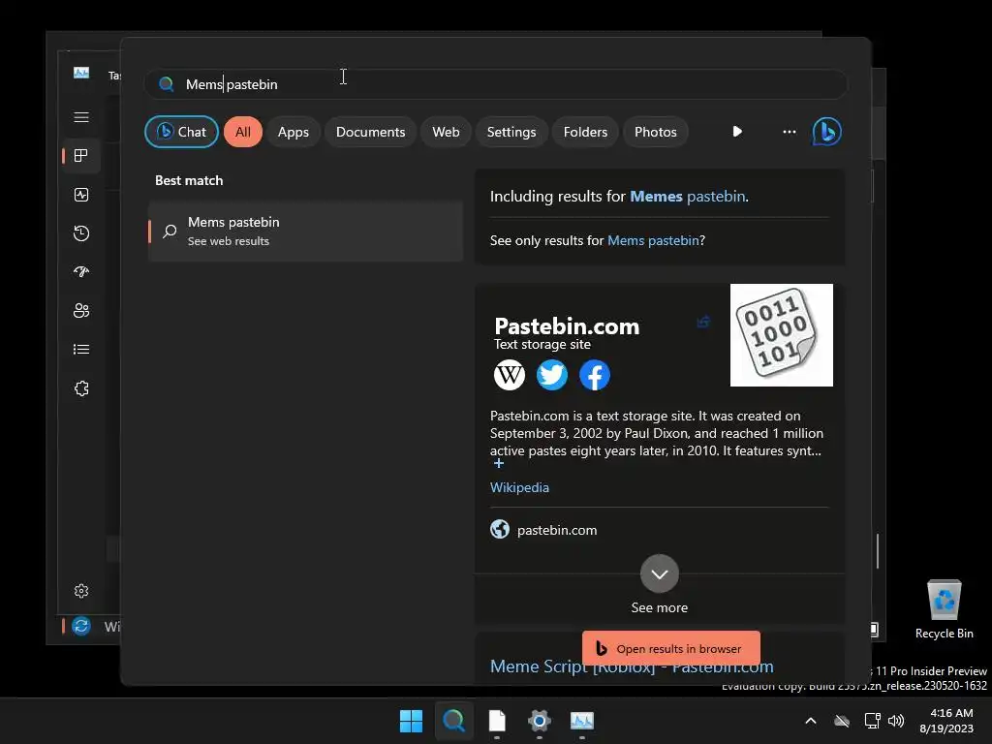This screenshot has height=744, width=992.
Task: Click the Bing chat icon at top right
Action: (827, 132)
